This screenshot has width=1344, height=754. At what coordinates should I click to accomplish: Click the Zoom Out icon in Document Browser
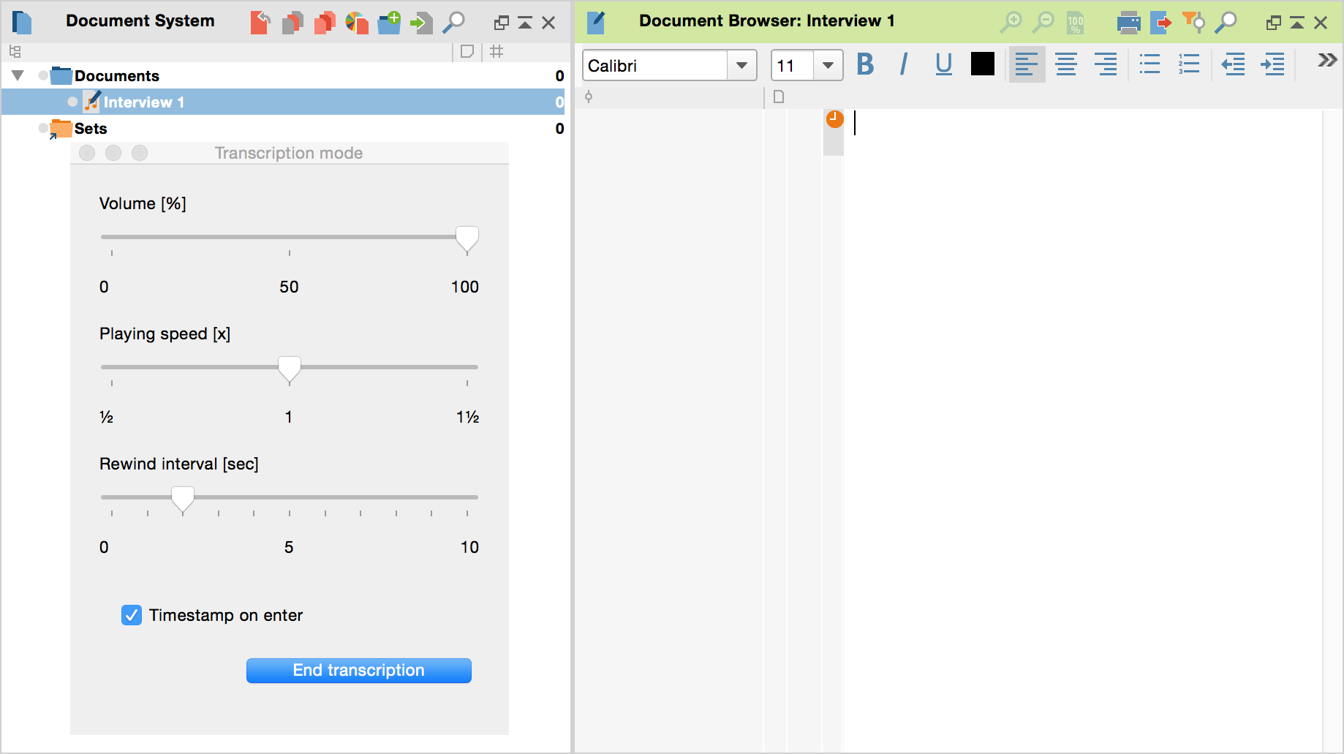click(1043, 22)
